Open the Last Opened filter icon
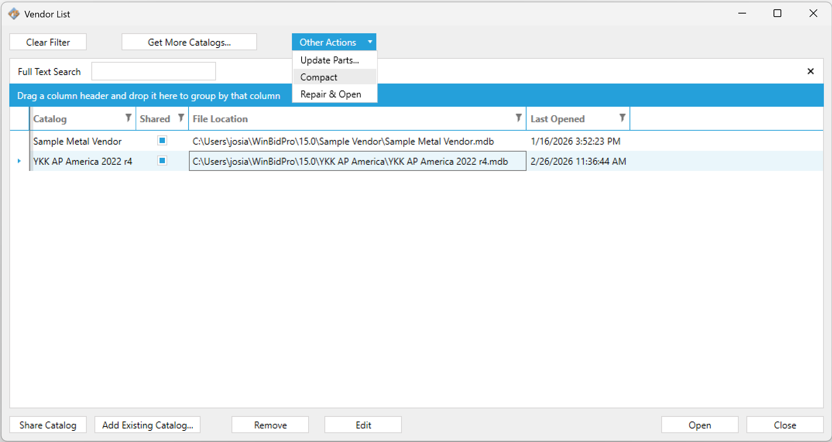Screen dimensions: 832x442 622,118
